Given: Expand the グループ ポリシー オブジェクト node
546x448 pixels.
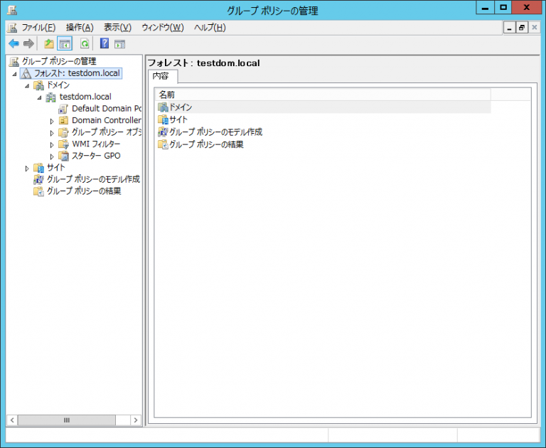Looking at the screenshot, I should point(52,133).
